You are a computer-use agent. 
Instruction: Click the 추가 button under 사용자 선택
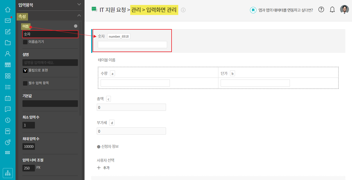click(103, 168)
